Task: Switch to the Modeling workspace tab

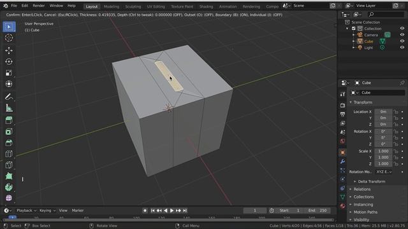Action: (x=112, y=6)
